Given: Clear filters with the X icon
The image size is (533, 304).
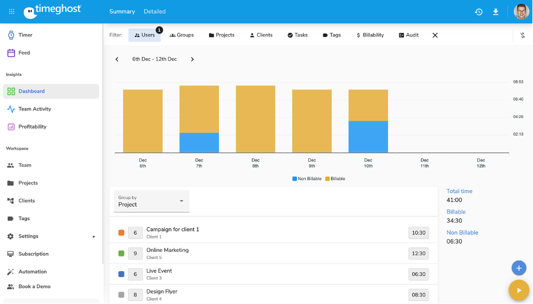Looking at the screenshot, I should (435, 35).
